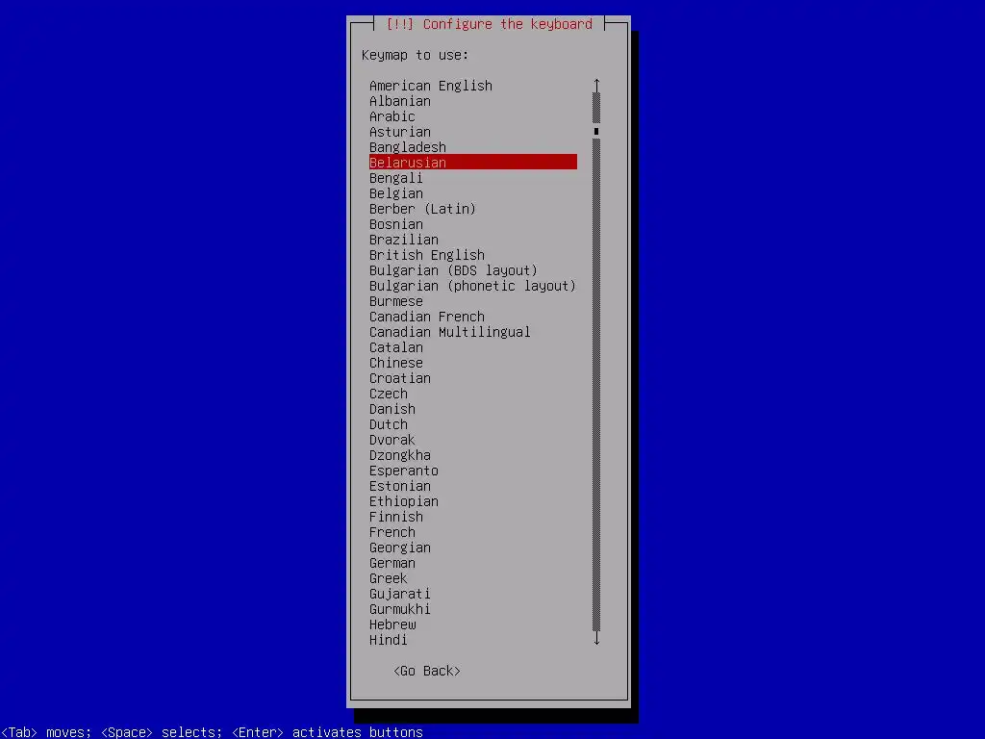The image size is (985, 739).
Task: Choose the Dutch keymap
Action: 473,424
